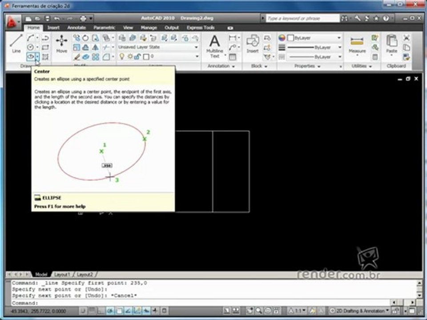Open the Annotate ribbon tab
Screen dimensions: 427x320
(77, 28)
